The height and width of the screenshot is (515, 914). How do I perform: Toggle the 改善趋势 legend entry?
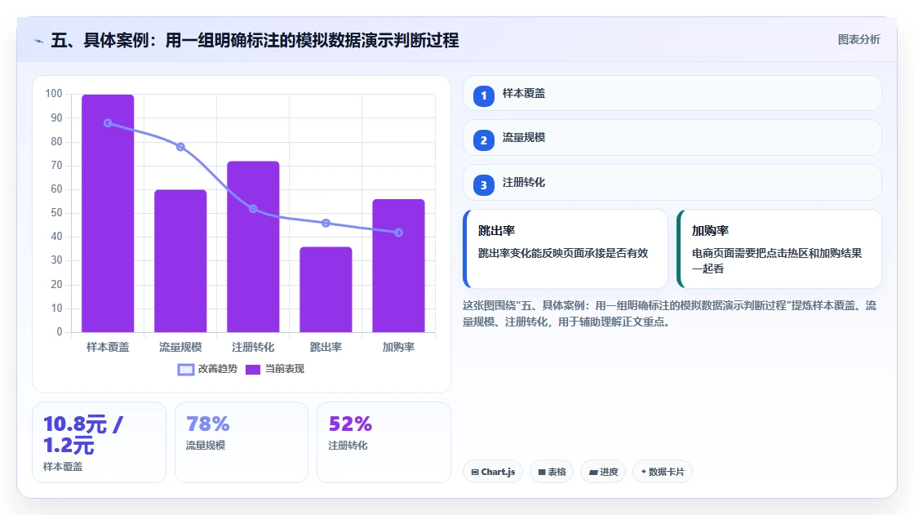[207, 369]
